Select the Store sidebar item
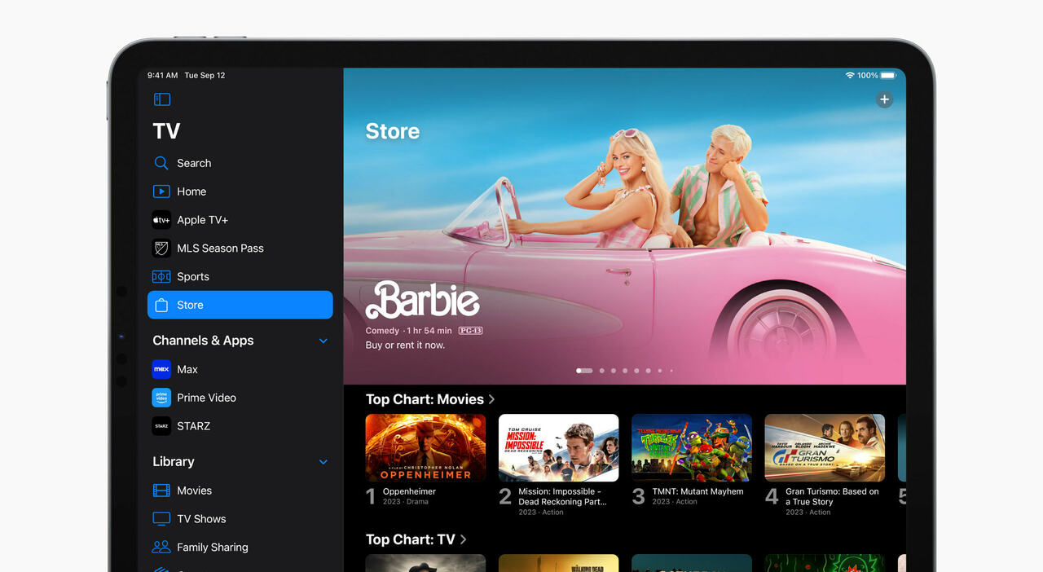 pos(240,305)
